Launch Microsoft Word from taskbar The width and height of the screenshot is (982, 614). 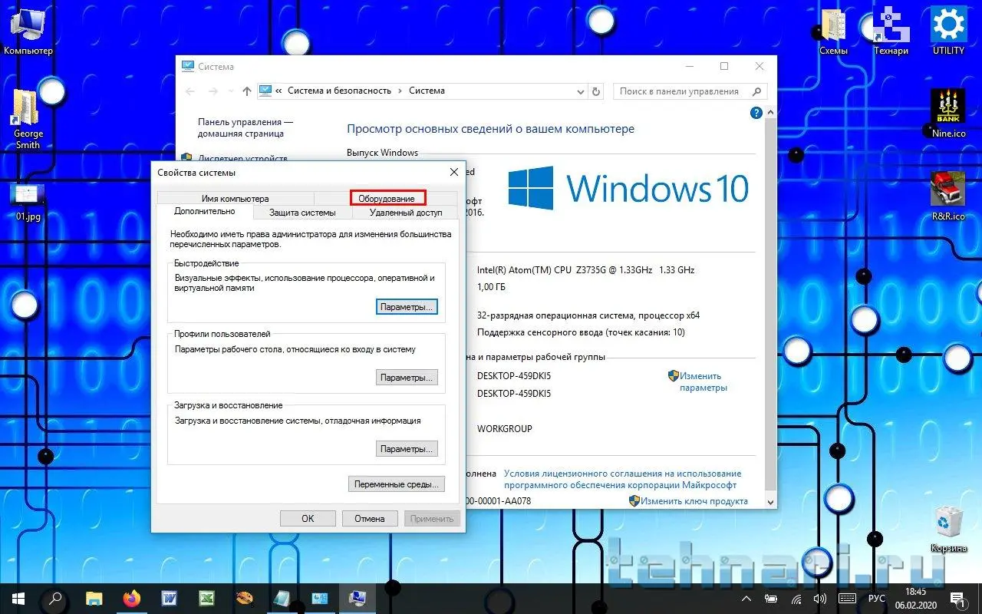(x=169, y=599)
